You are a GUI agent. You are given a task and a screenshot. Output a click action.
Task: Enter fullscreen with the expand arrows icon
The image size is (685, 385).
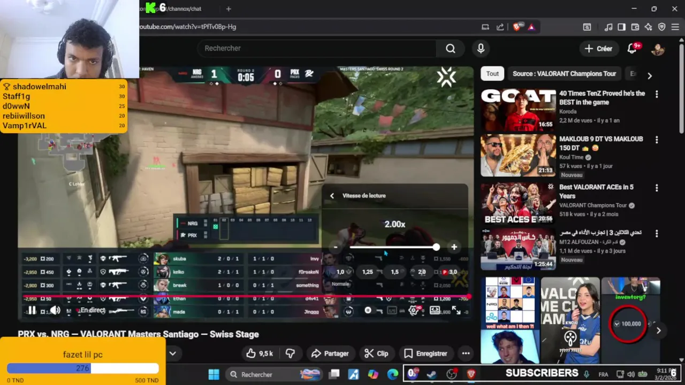pos(456,311)
